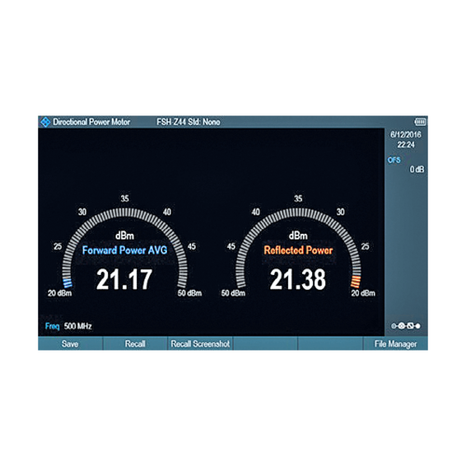Select the Reflected Power label
The height and width of the screenshot is (466, 466).
click(298, 250)
